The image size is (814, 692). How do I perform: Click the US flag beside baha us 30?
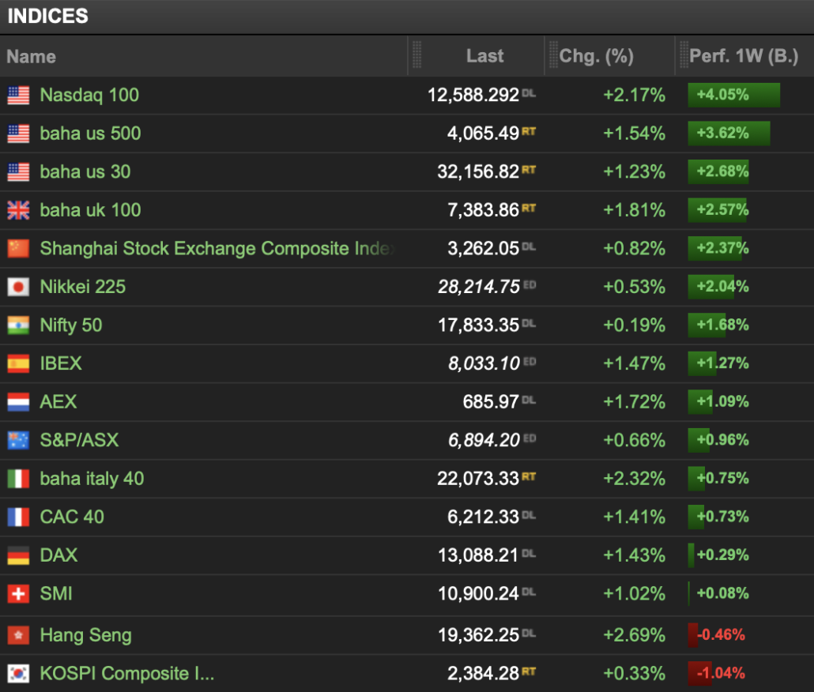[18, 172]
